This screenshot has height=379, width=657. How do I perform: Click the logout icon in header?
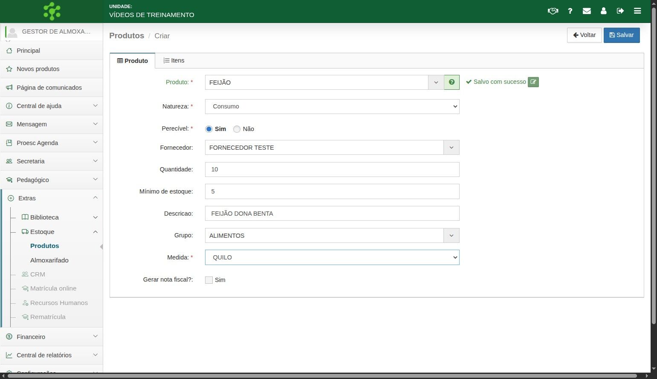tap(620, 11)
